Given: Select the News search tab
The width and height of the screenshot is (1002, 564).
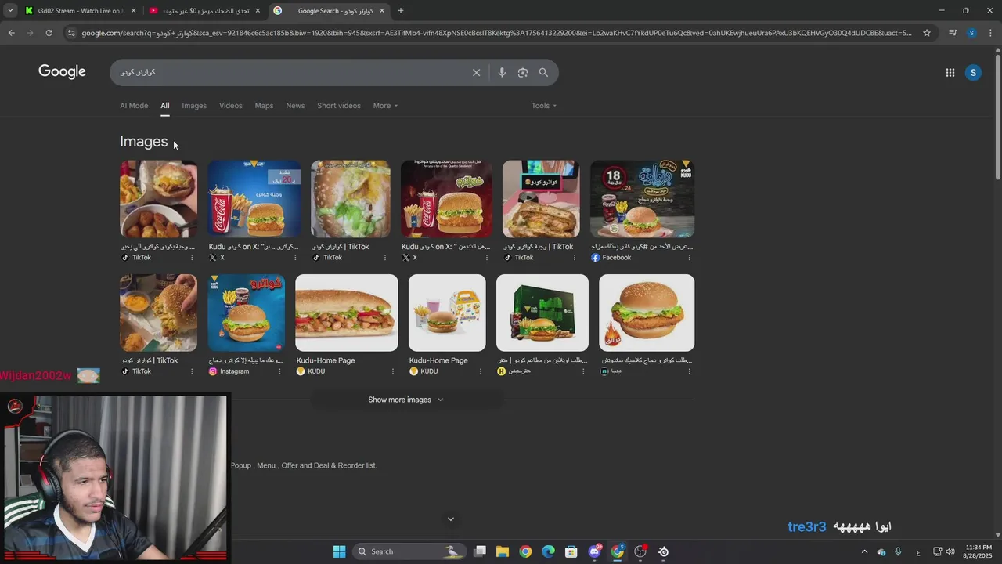Looking at the screenshot, I should (x=295, y=106).
